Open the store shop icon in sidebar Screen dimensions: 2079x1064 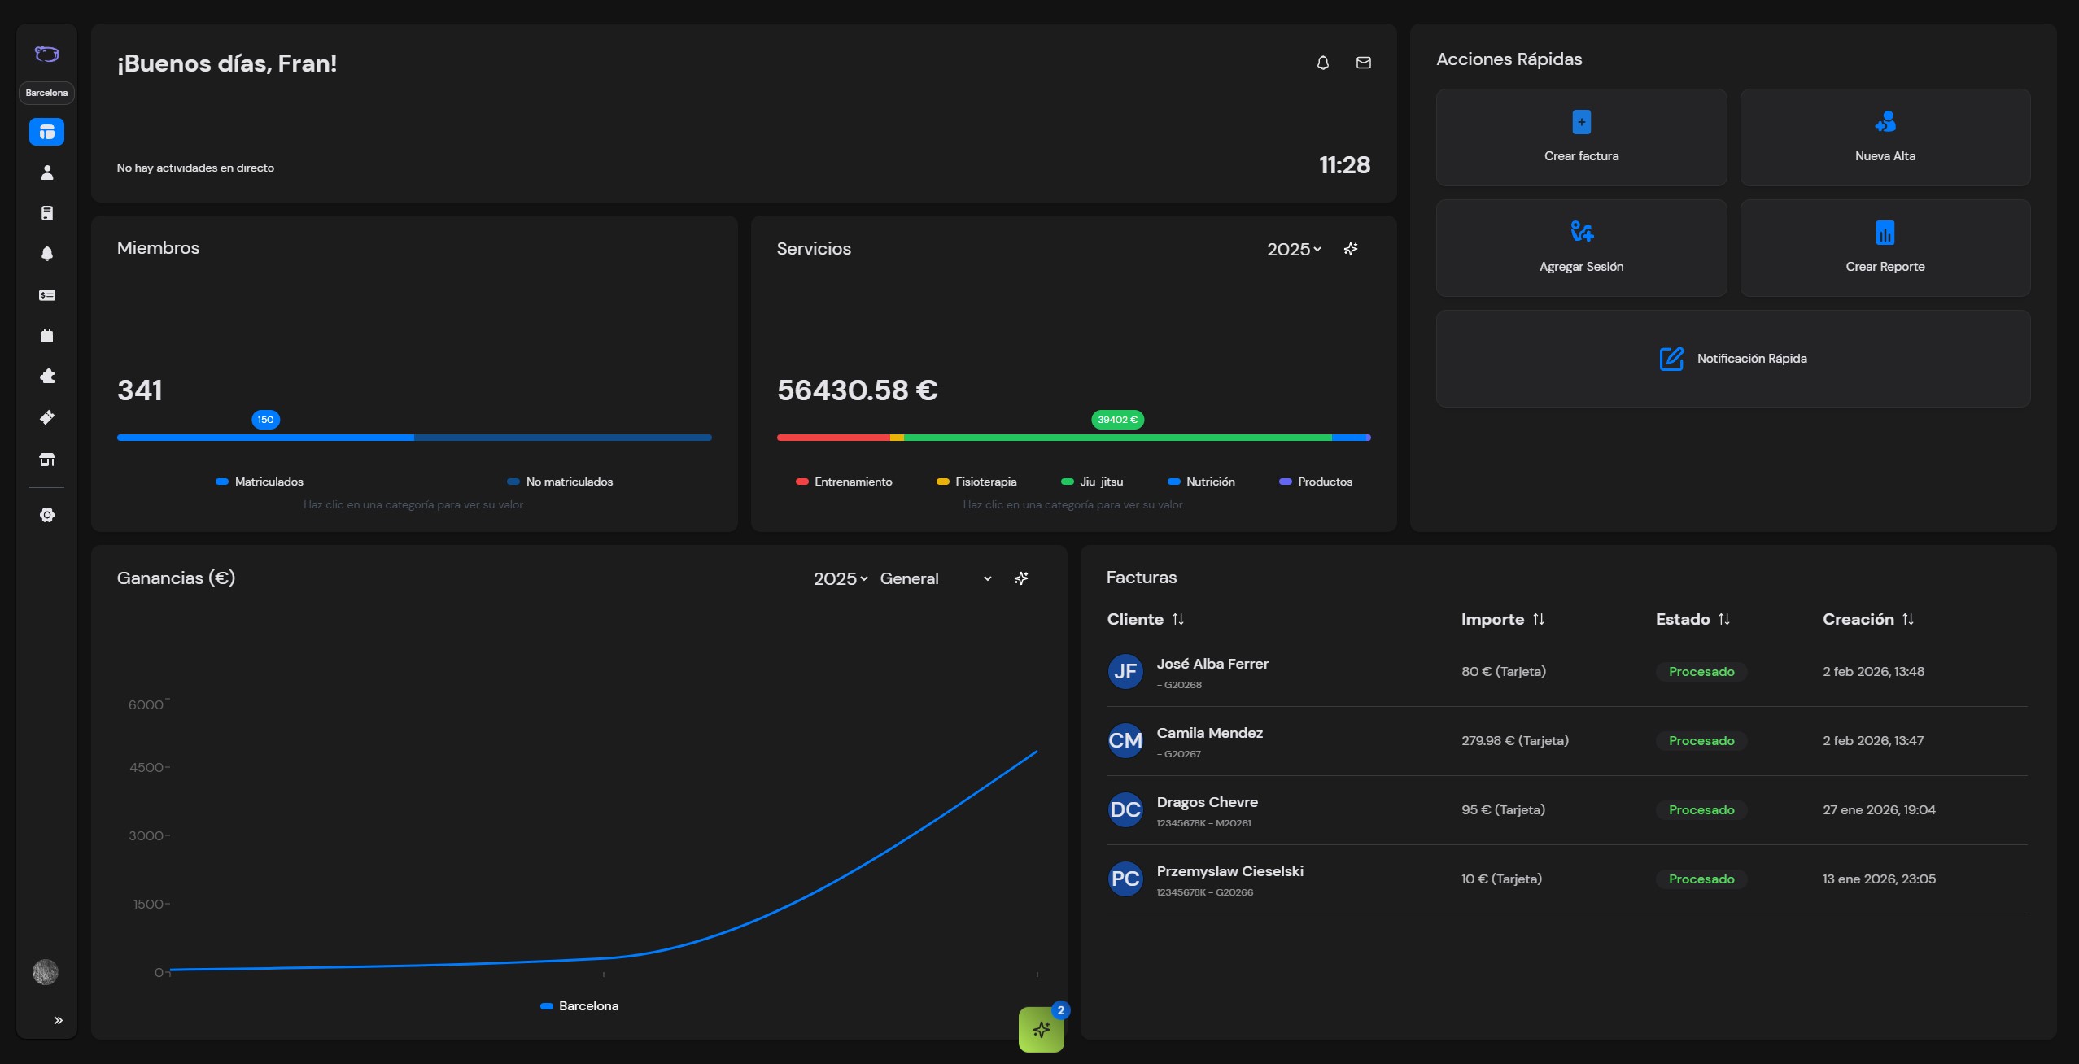47,460
